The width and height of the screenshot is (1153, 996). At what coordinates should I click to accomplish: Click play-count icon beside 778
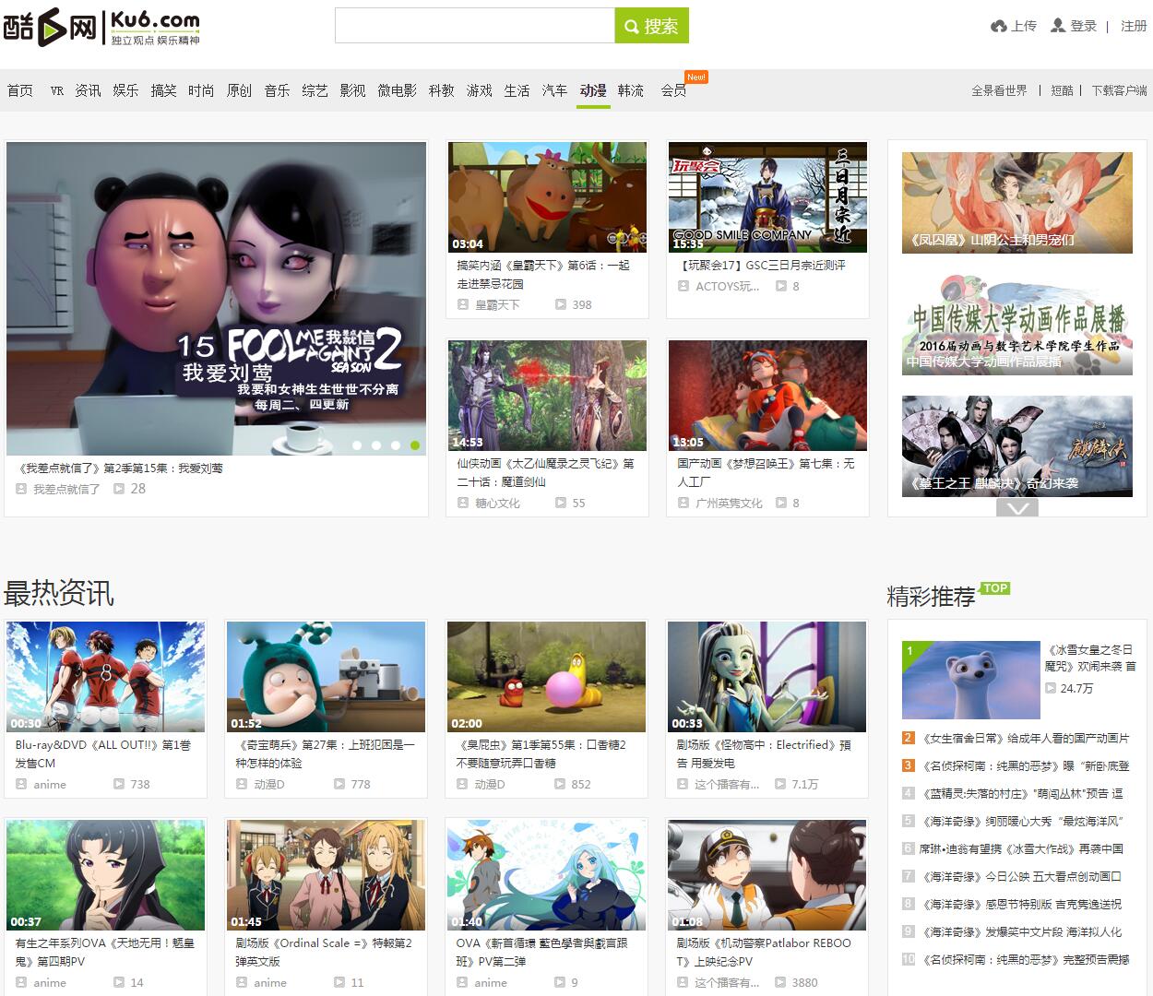339,784
